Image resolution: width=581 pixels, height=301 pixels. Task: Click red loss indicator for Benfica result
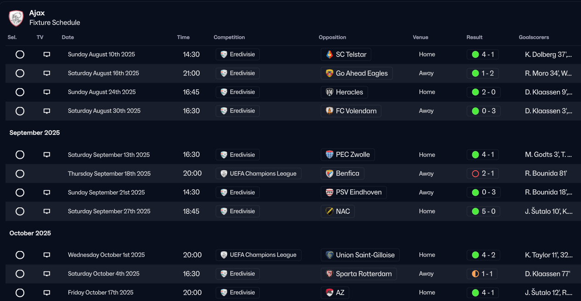(475, 173)
